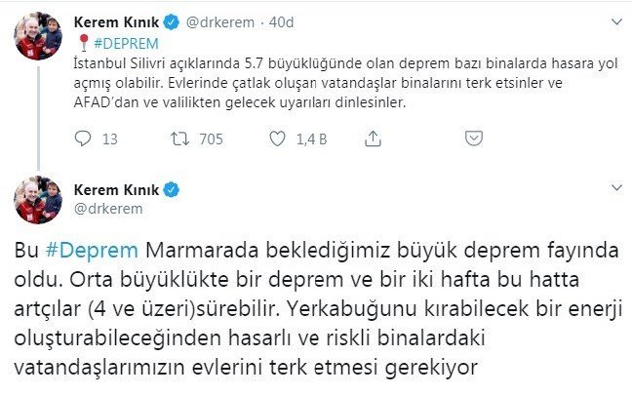This screenshot has height=396, width=632.
Task: Click first tweet's profile avatar
Action: [x=38, y=37]
